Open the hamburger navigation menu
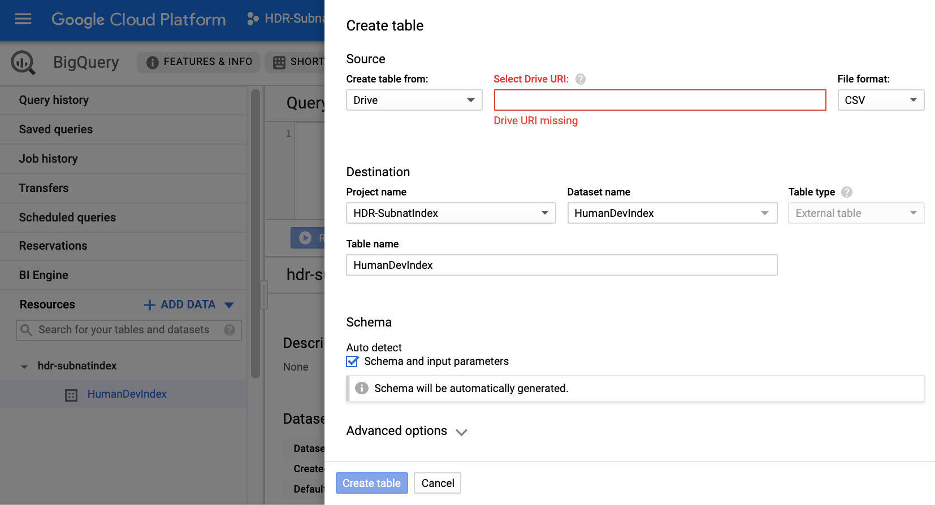935x505 pixels. [23, 19]
